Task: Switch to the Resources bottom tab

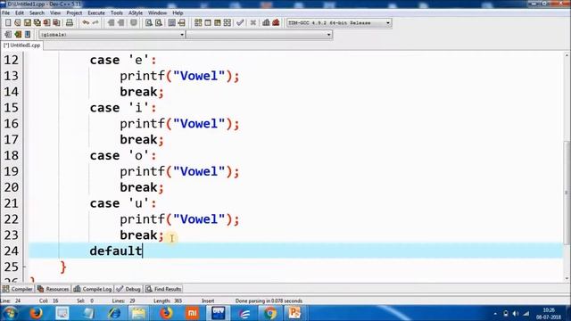Action: click(54, 289)
